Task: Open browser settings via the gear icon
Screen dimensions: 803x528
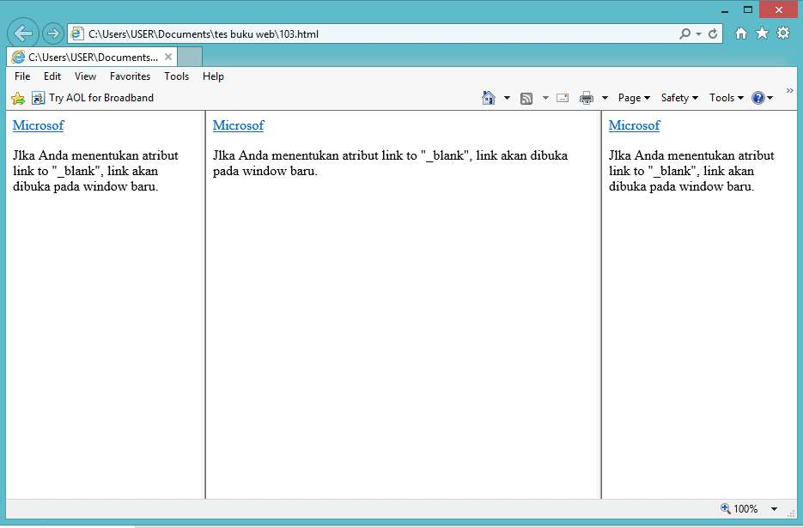Action: pyautogui.click(x=782, y=33)
